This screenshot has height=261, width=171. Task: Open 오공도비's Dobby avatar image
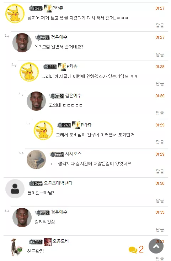pos(16,247)
